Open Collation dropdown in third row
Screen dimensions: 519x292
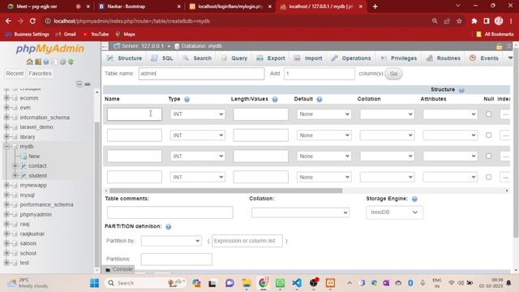tap(387, 156)
